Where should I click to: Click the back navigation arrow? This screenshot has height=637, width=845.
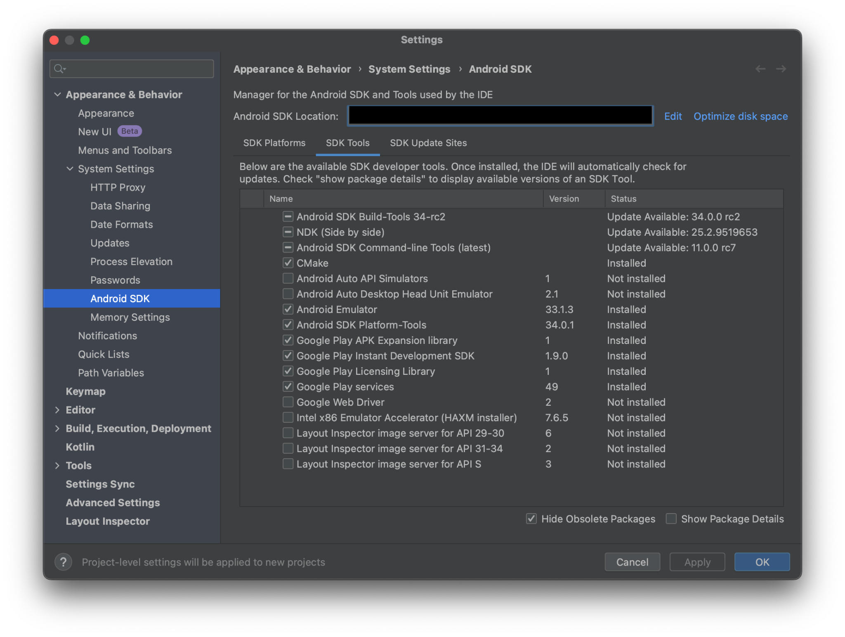(x=760, y=69)
